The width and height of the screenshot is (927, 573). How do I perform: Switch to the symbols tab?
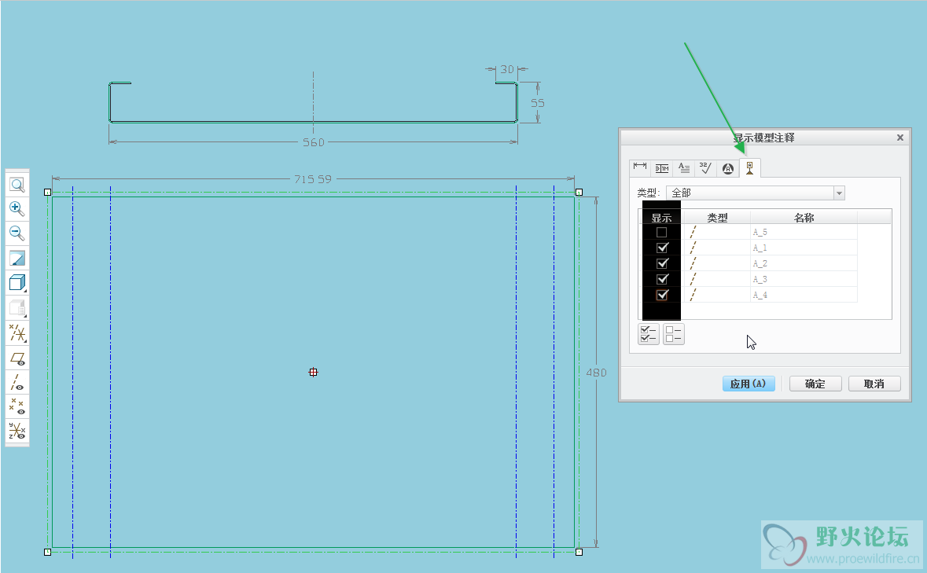728,168
